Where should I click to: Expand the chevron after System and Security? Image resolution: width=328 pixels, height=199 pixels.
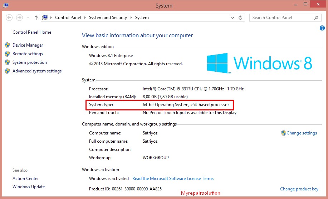(x=131, y=18)
